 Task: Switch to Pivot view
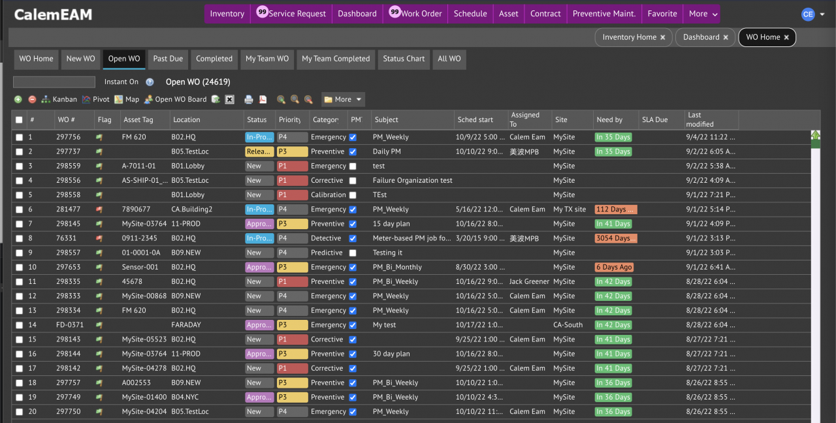(95, 100)
